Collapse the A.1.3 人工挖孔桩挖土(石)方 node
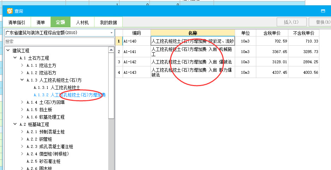 (x=22, y=80)
